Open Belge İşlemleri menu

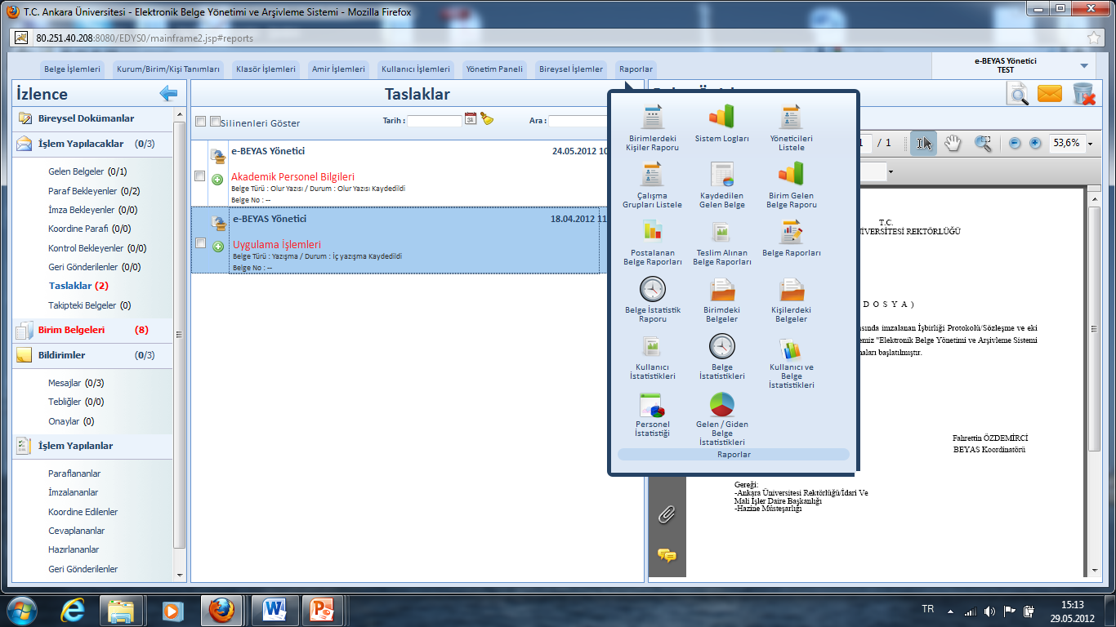(72, 69)
